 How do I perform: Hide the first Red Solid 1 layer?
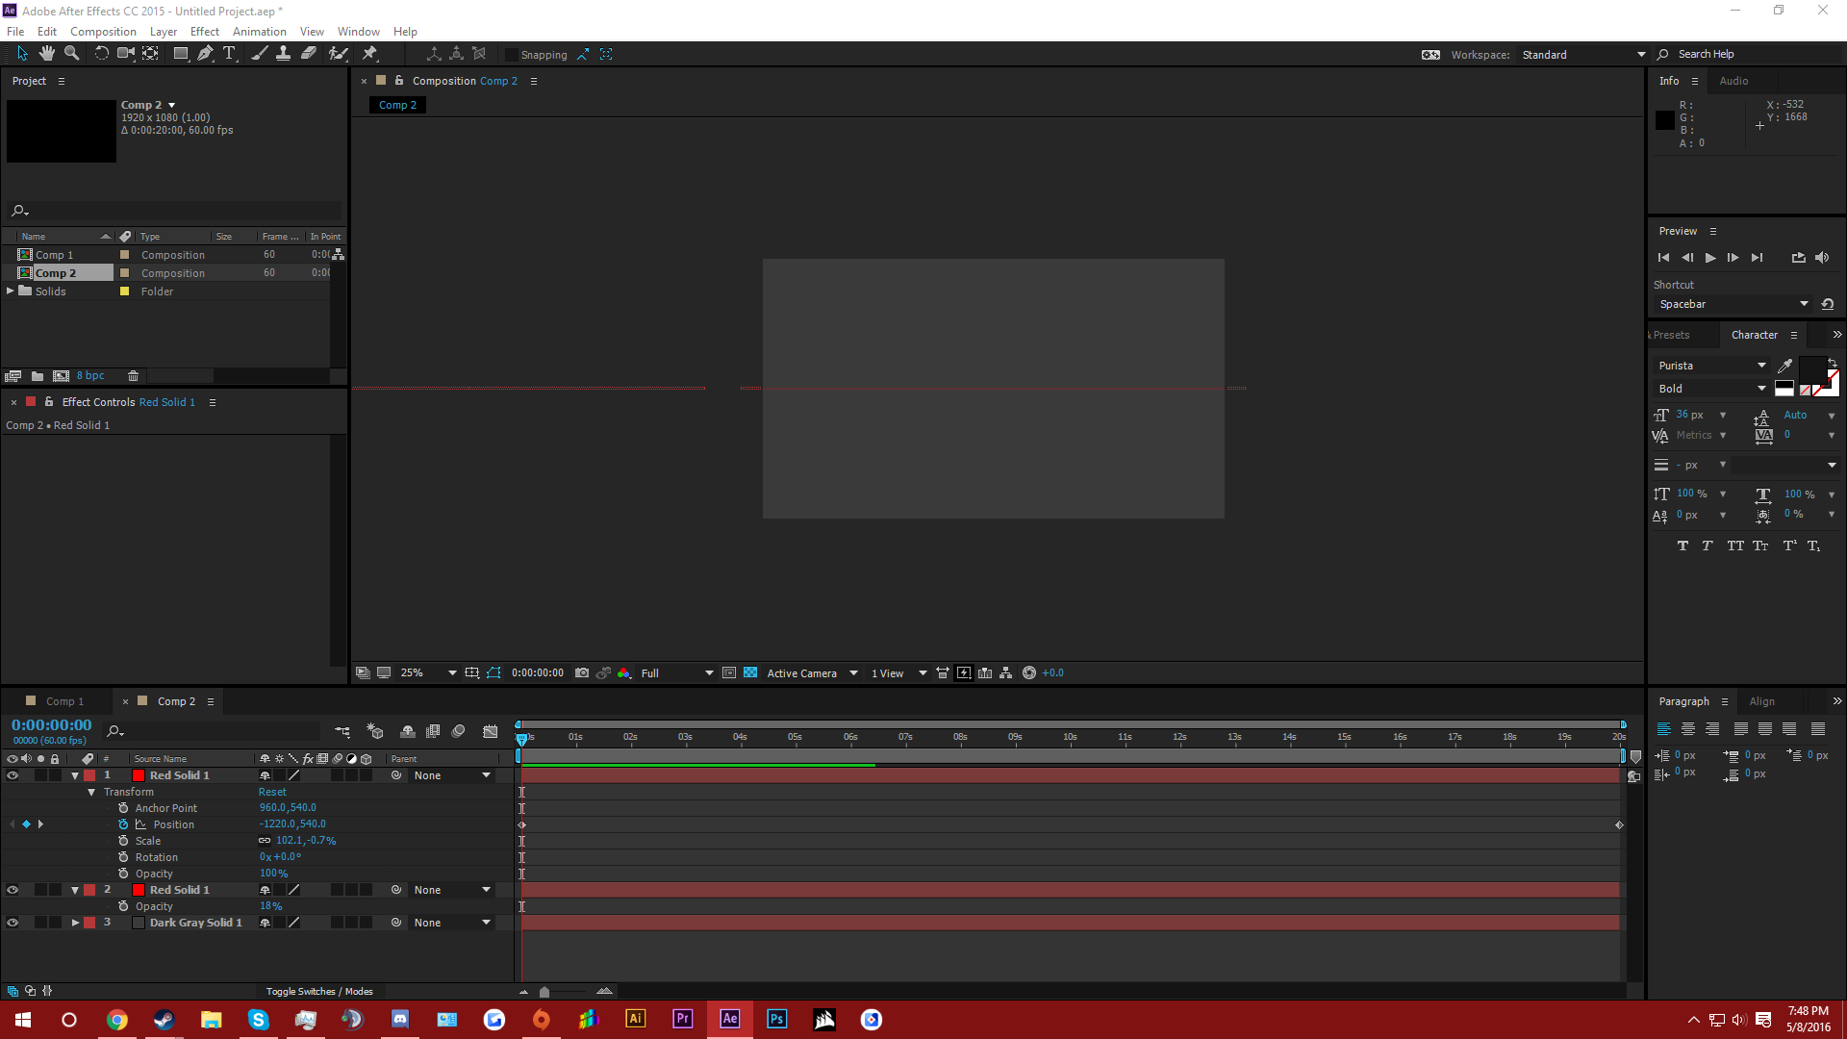(13, 775)
